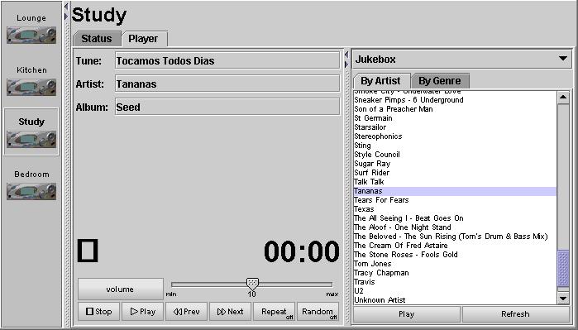Screen dimensions: 578x330
Task: Click the Artist field showing Tananas
Action: [x=227, y=84]
